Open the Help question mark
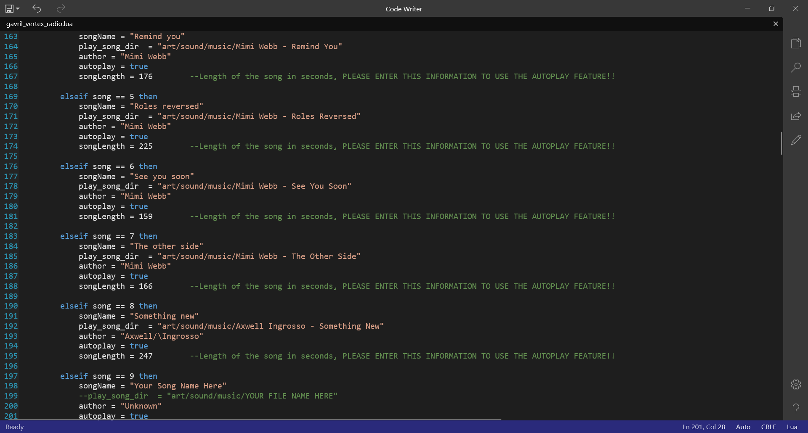The height and width of the screenshot is (433, 808). pyautogui.click(x=796, y=408)
